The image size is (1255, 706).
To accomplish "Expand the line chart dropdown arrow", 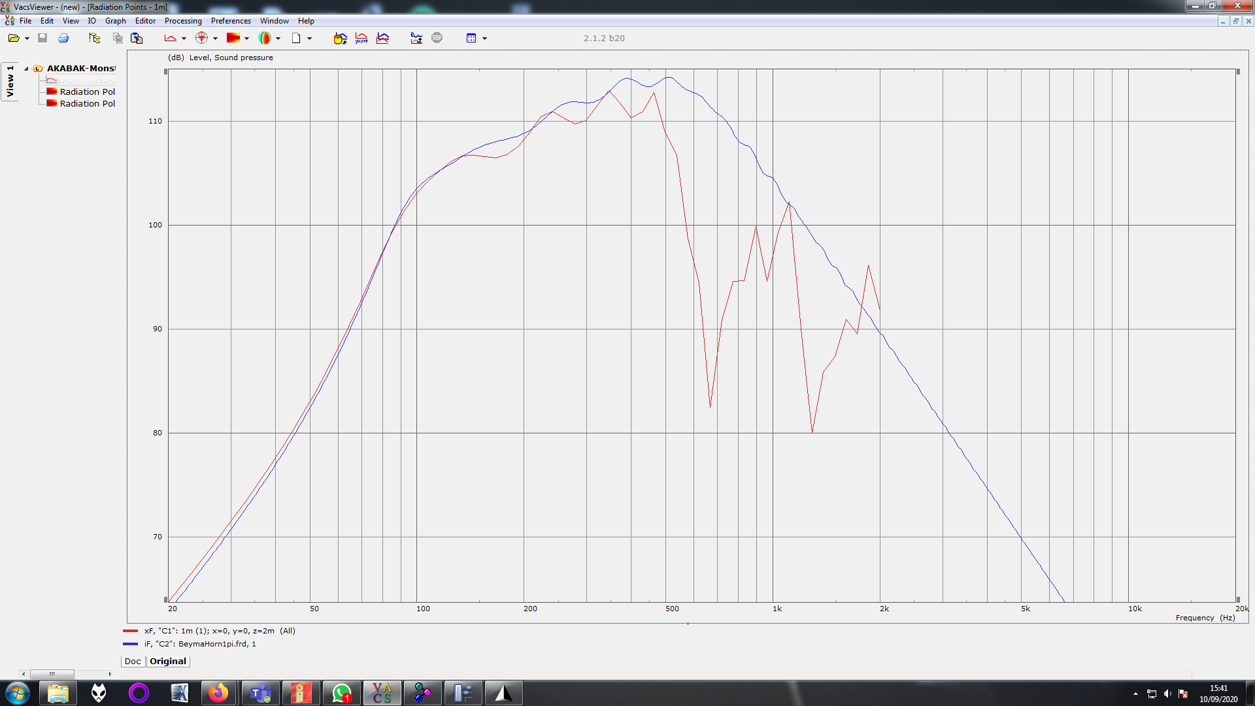I will (x=184, y=39).
